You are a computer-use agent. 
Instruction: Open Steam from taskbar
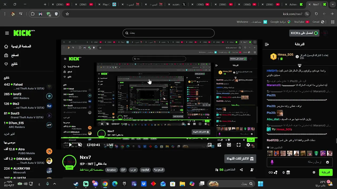click(76, 184)
